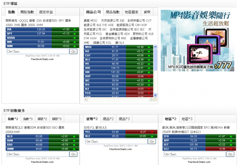The width and height of the screenshot is (249, 165).
Task: Open the 商品*3 tab
Action: (x=124, y=119)
